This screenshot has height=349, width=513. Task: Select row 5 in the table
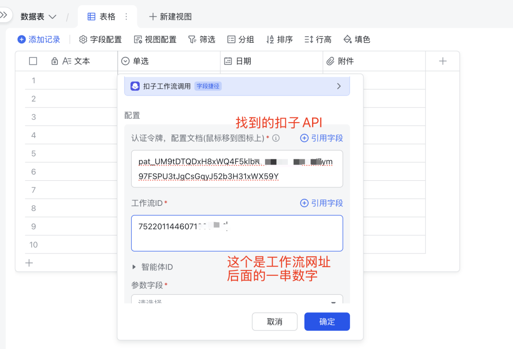point(33,154)
